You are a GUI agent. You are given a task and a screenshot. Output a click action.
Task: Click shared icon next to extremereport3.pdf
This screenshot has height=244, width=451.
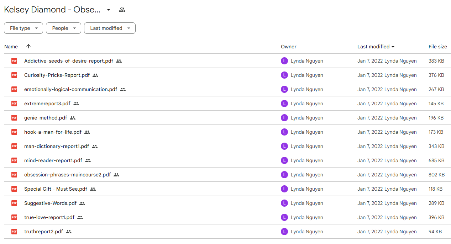[76, 104]
